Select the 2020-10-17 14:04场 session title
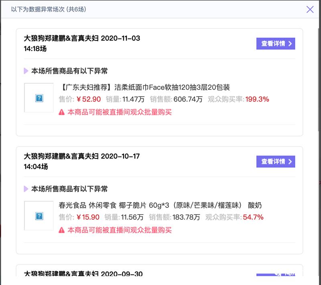The image size is (321, 285). [82, 161]
